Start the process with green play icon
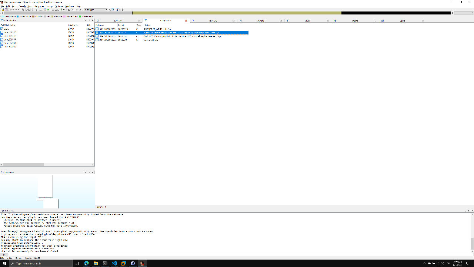The height and width of the screenshot is (267, 474). pyautogui.click(x=77, y=10)
